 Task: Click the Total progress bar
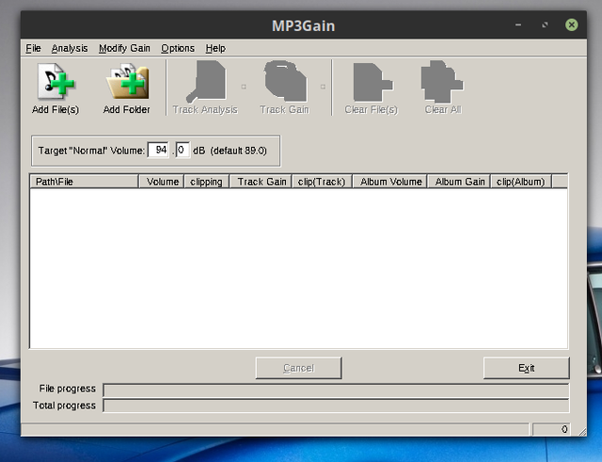(337, 406)
